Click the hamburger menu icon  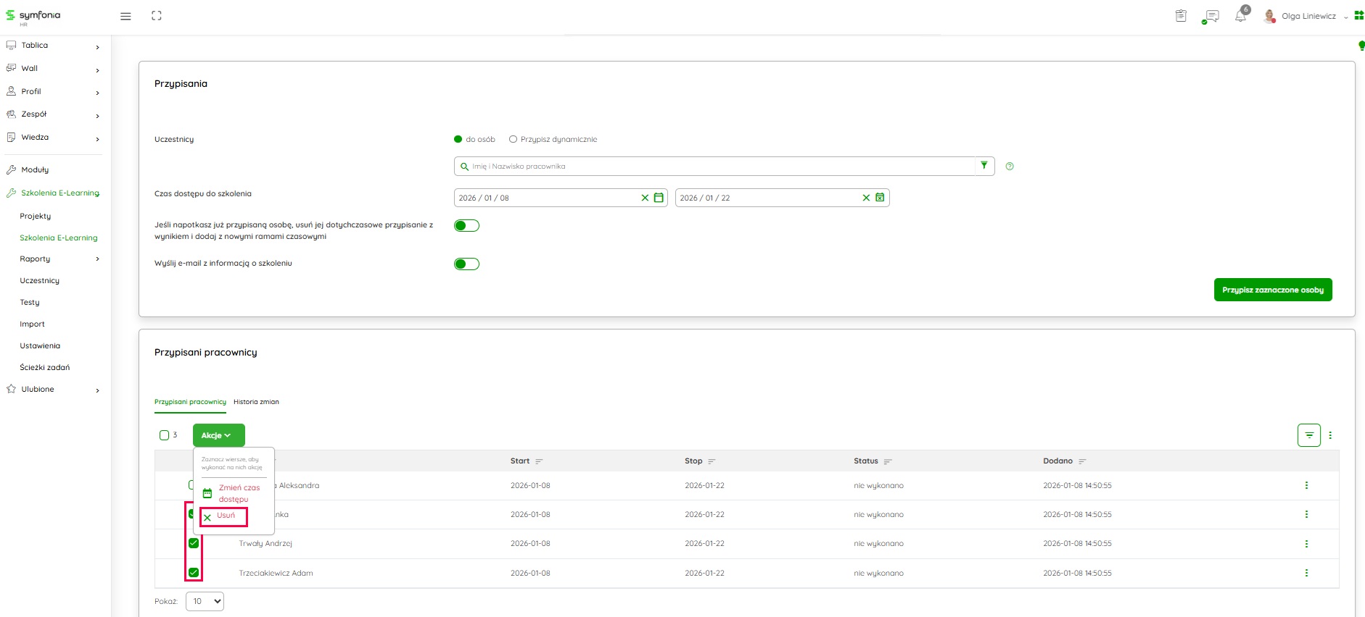(x=125, y=16)
